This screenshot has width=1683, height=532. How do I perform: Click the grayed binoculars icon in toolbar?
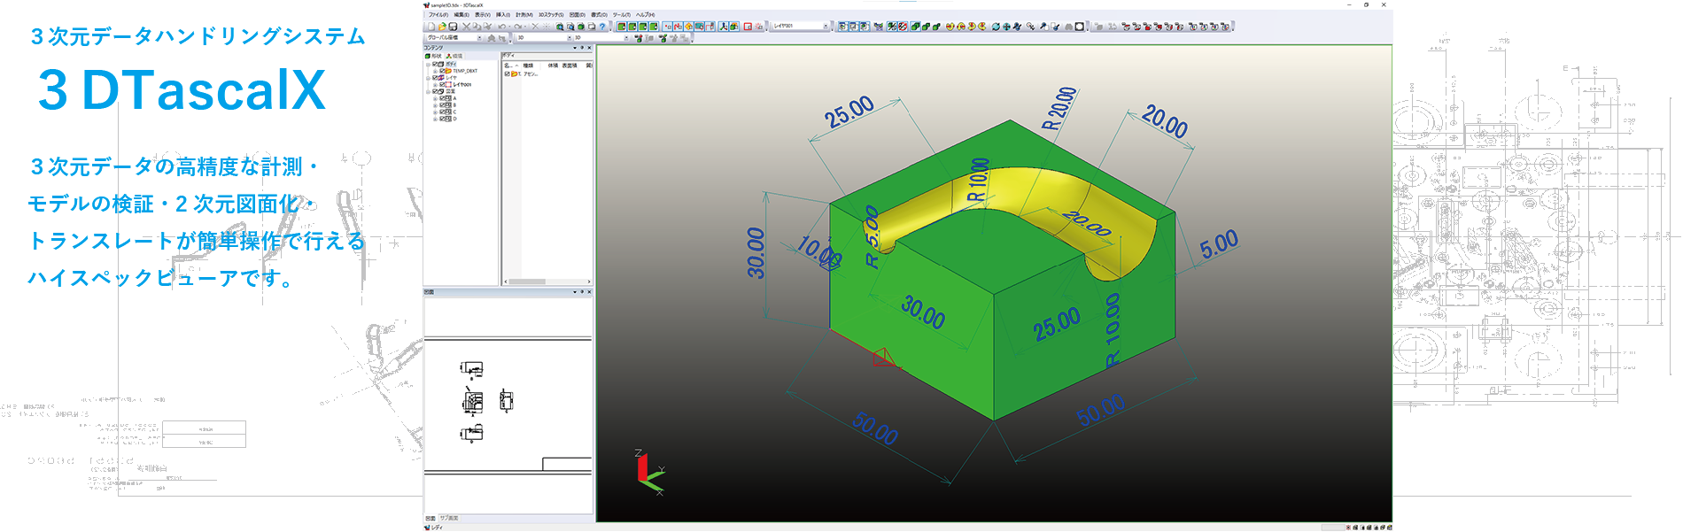point(1068,27)
